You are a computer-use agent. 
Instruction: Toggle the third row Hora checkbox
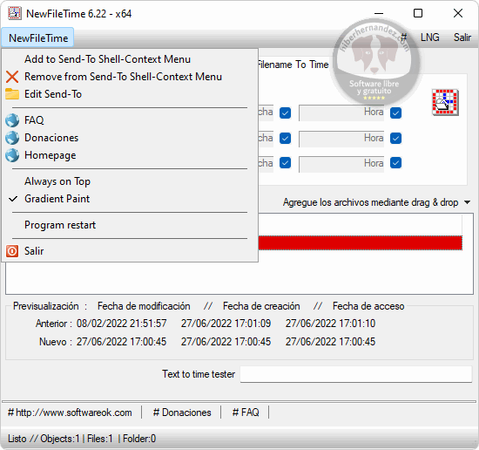click(x=395, y=163)
